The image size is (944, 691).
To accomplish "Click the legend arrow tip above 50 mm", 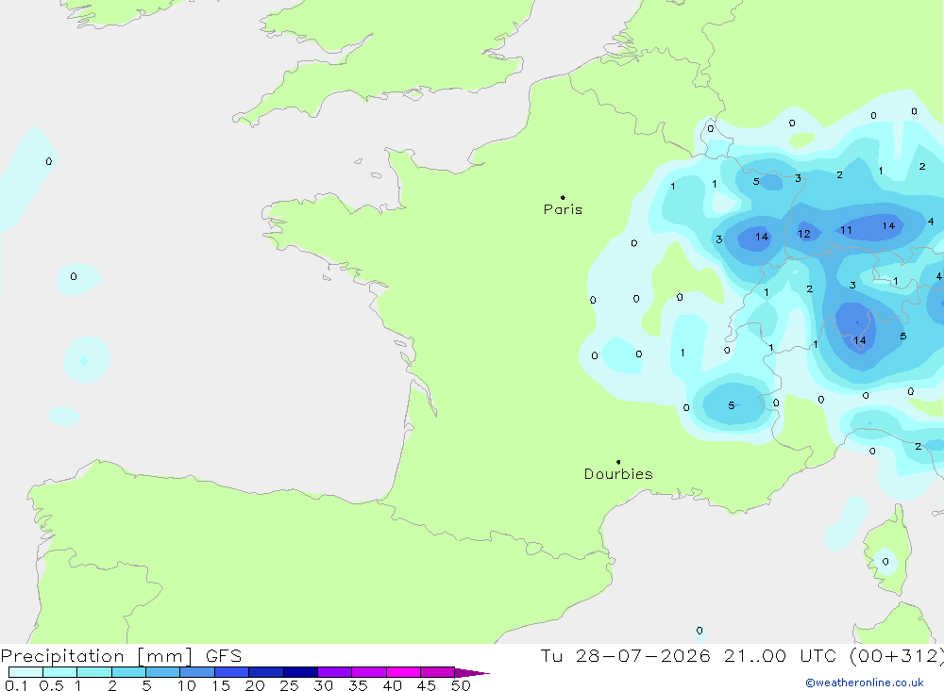I will click(x=471, y=672).
